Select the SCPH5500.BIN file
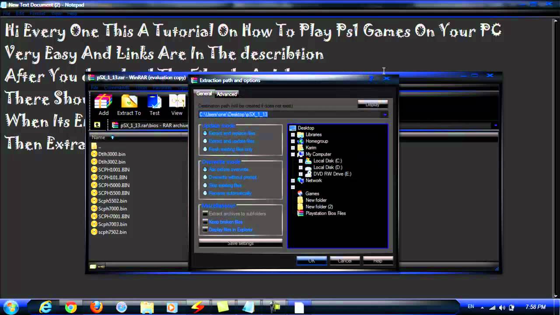Screen dimensions: 560x315 pyautogui.click(x=110, y=193)
